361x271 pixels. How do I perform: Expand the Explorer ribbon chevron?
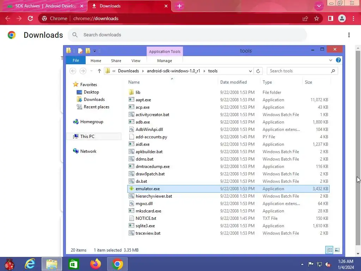pyautogui.click(x=331, y=60)
